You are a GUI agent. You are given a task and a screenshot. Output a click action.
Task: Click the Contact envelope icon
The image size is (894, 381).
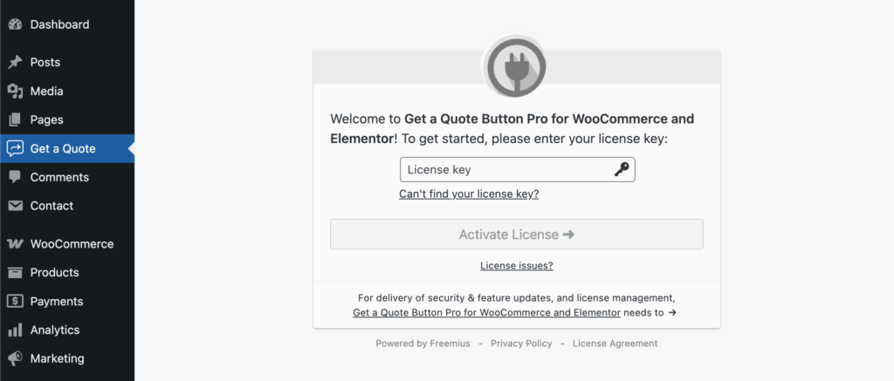pyautogui.click(x=15, y=206)
